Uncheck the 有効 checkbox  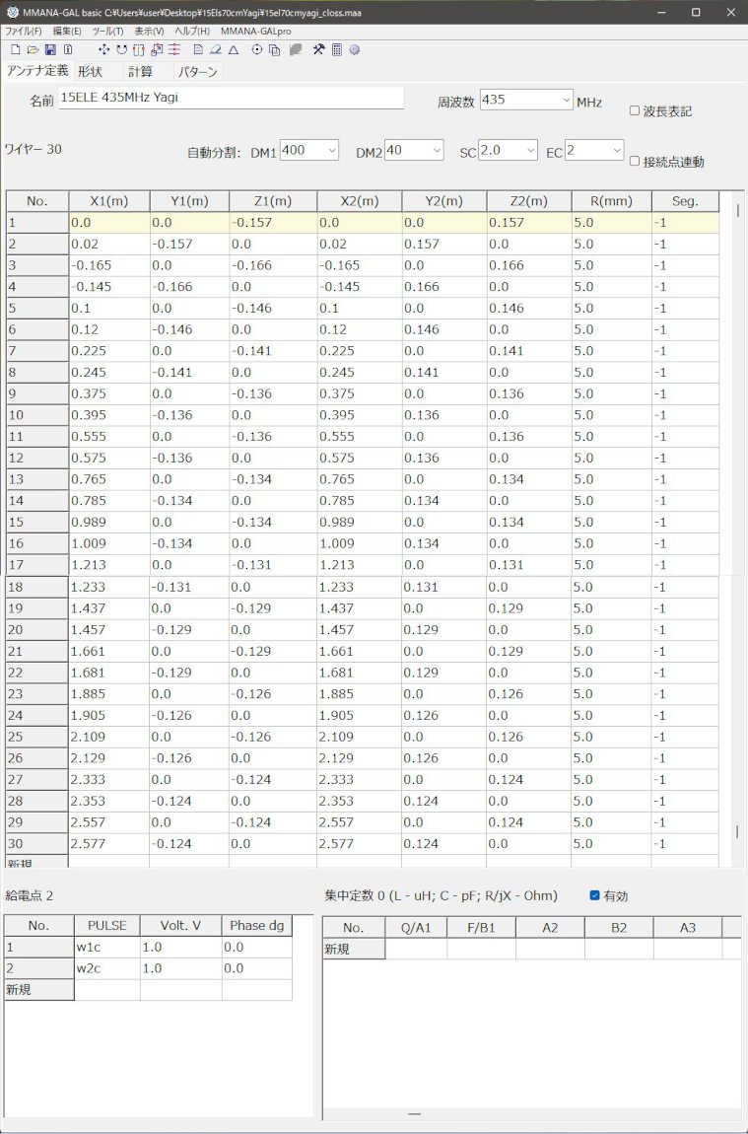(x=594, y=895)
